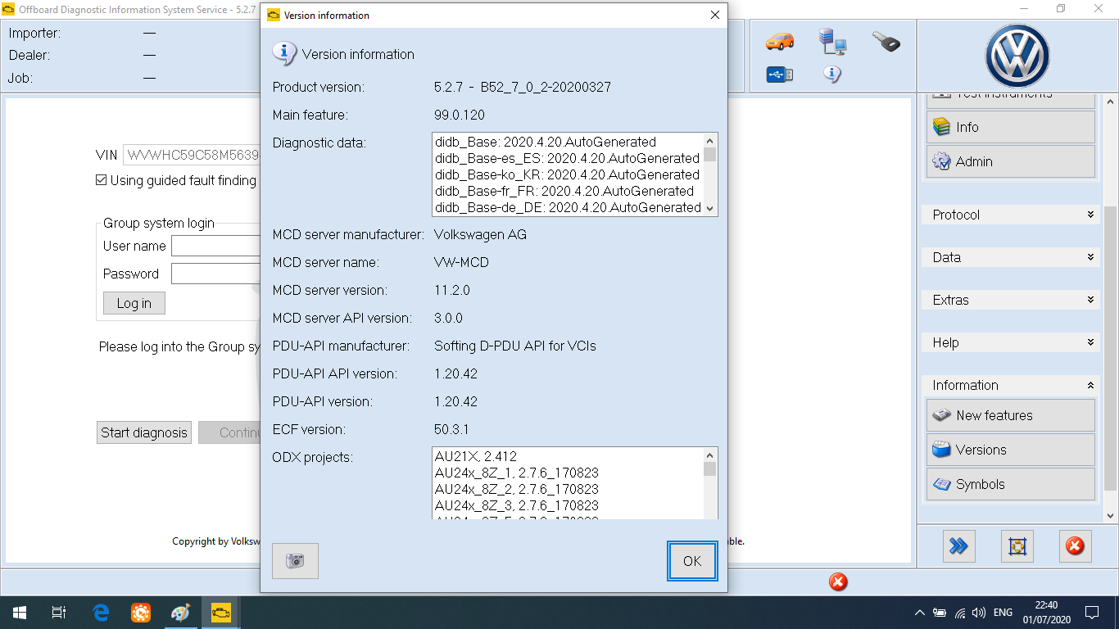This screenshot has height=629, width=1119.
Task: Expand the Protocol section
Action: pos(1013,215)
